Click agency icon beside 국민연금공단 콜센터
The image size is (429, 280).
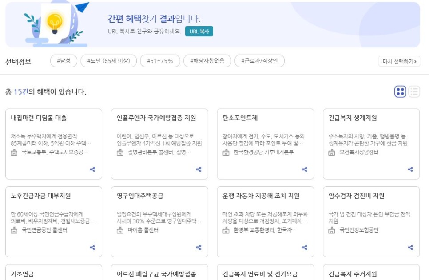(14, 230)
